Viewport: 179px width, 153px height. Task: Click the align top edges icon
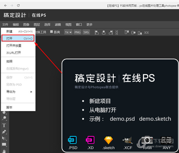click(127, 33)
